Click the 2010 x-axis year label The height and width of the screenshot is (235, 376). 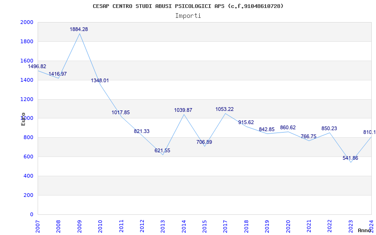(100, 226)
